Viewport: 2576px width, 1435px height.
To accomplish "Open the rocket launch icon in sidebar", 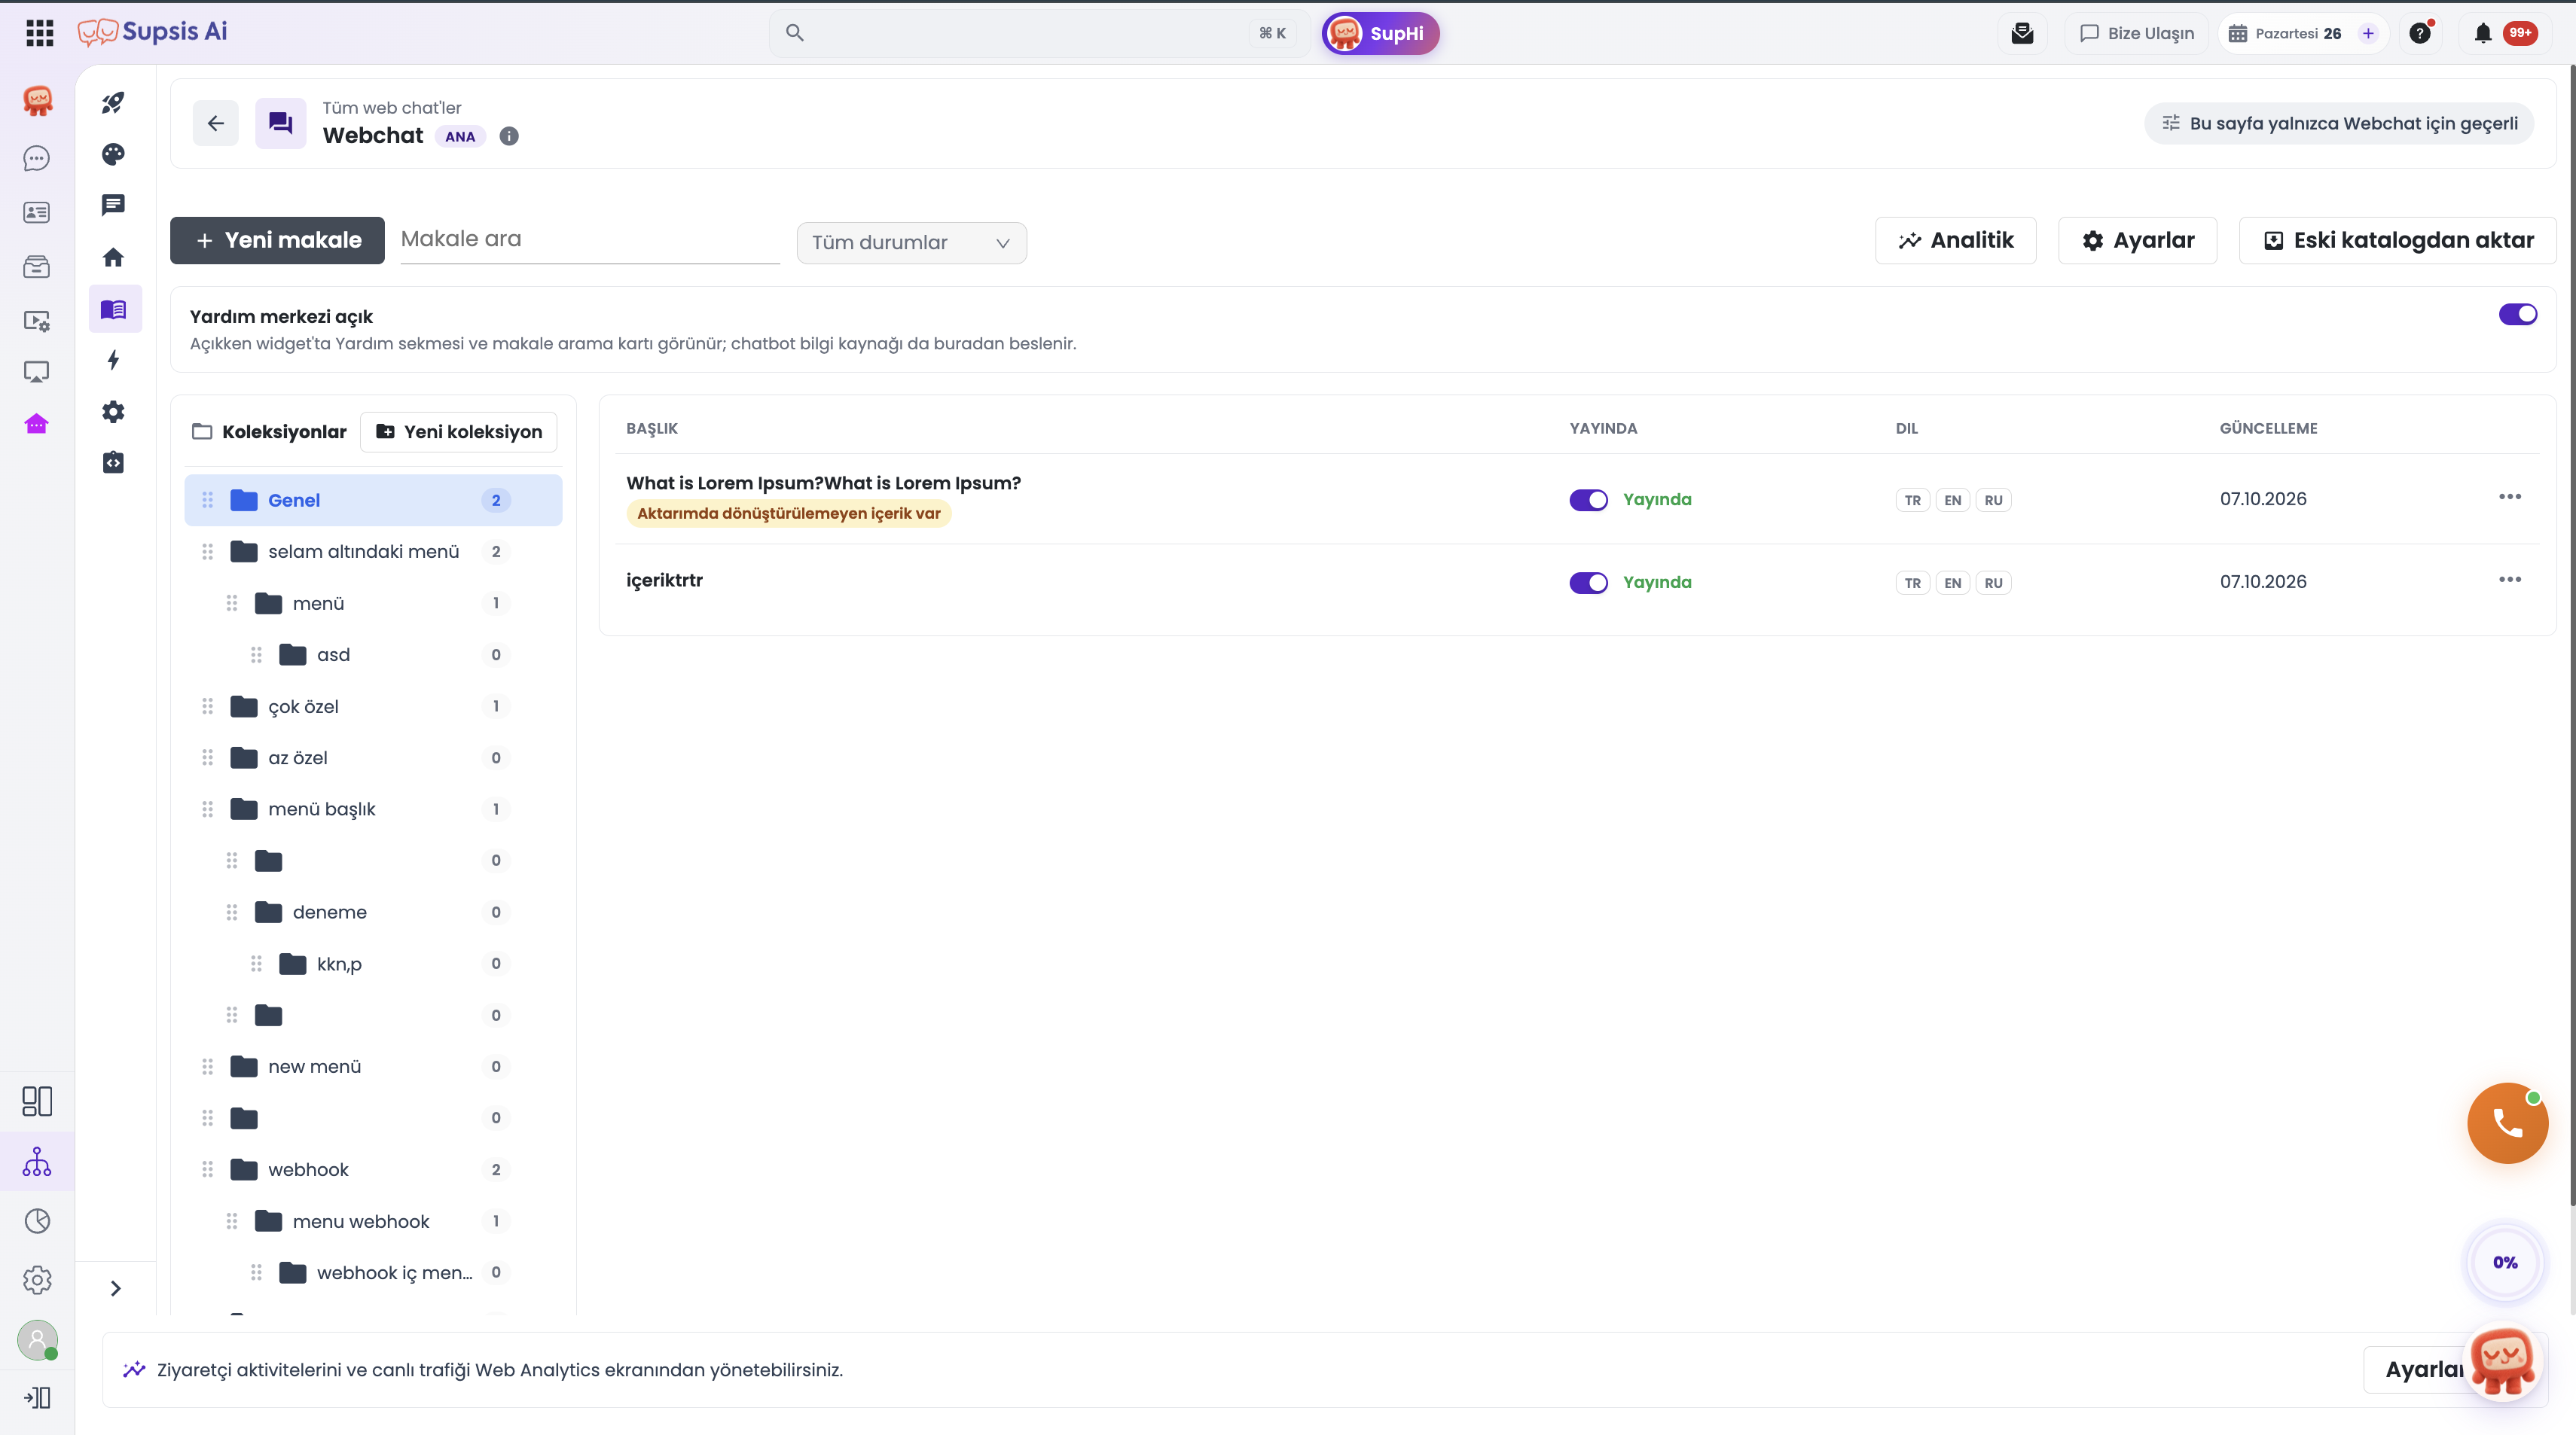I will pos(113,102).
